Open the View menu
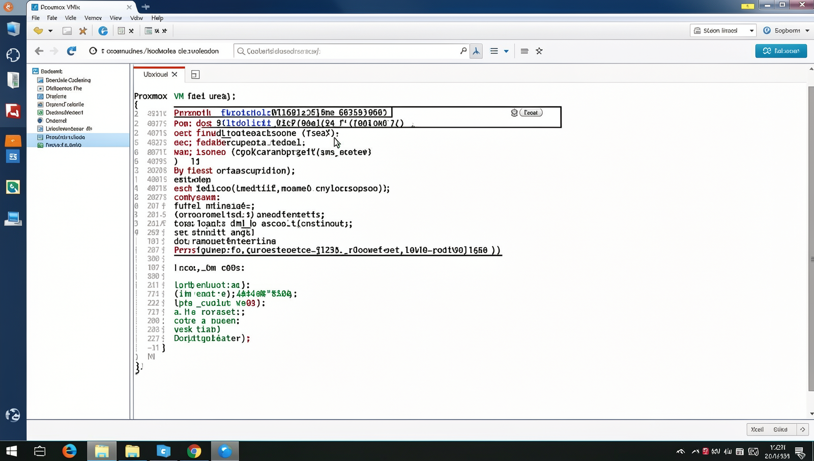The image size is (814, 461). click(116, 18)
